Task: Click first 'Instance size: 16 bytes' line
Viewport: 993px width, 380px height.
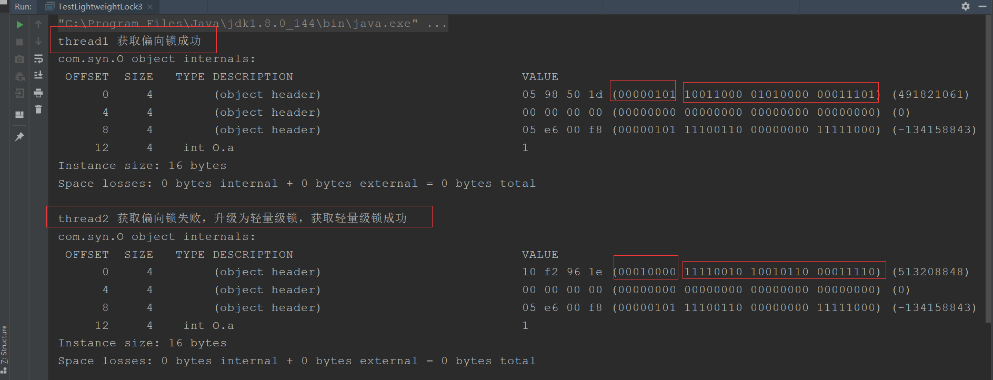Action: (143, 166)
